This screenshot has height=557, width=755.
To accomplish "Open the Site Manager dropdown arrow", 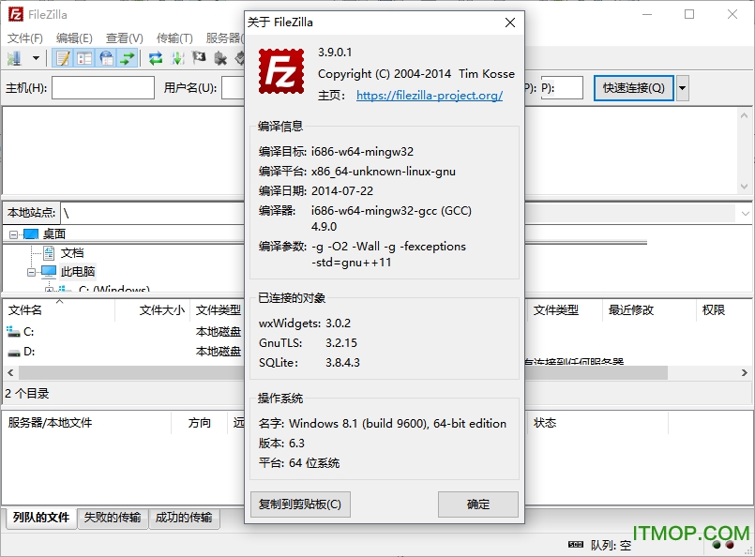I will [36, 58].
